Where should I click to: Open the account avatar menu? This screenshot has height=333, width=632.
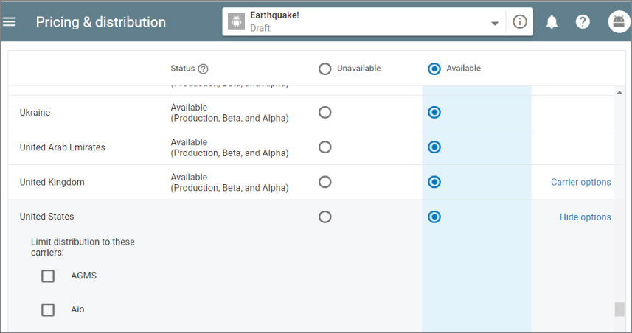click(x=618, y=21)
